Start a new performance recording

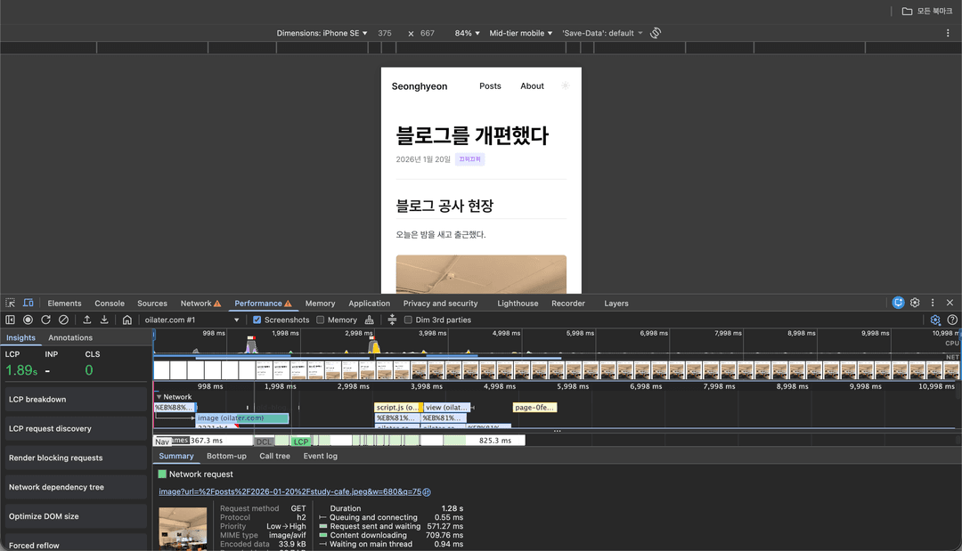point(28,320)
